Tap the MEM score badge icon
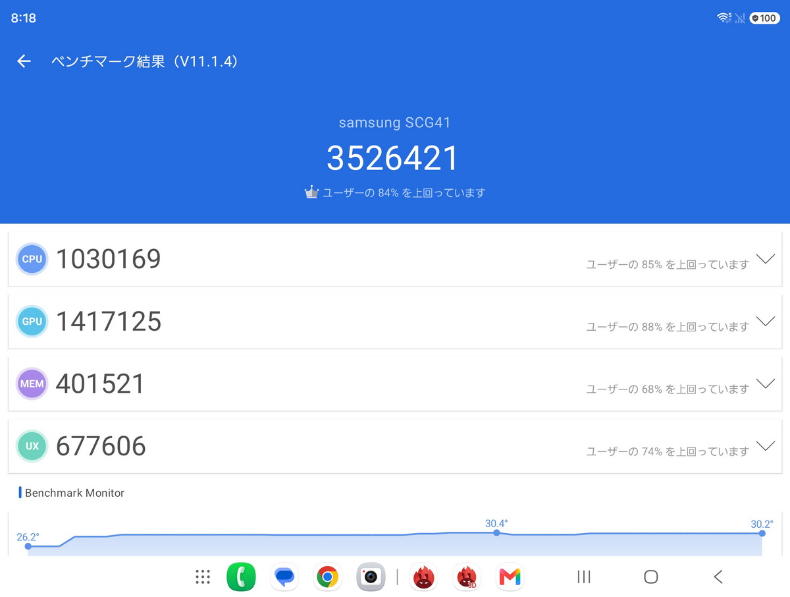This screenshot has height=597, width=790. pos(32,384)
